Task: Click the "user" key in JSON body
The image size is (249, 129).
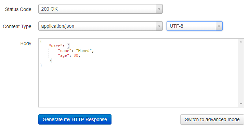Action: [55, 46]
